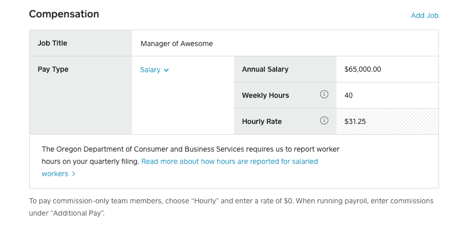Screen dimensions: 461x232
Task: Edit the Annual Salary value $65,000.00
Action: (387, 69)
